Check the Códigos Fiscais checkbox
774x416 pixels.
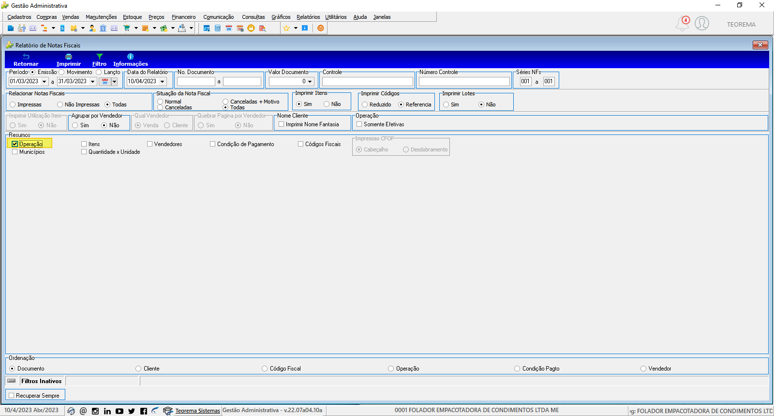[x=301, y=144]
